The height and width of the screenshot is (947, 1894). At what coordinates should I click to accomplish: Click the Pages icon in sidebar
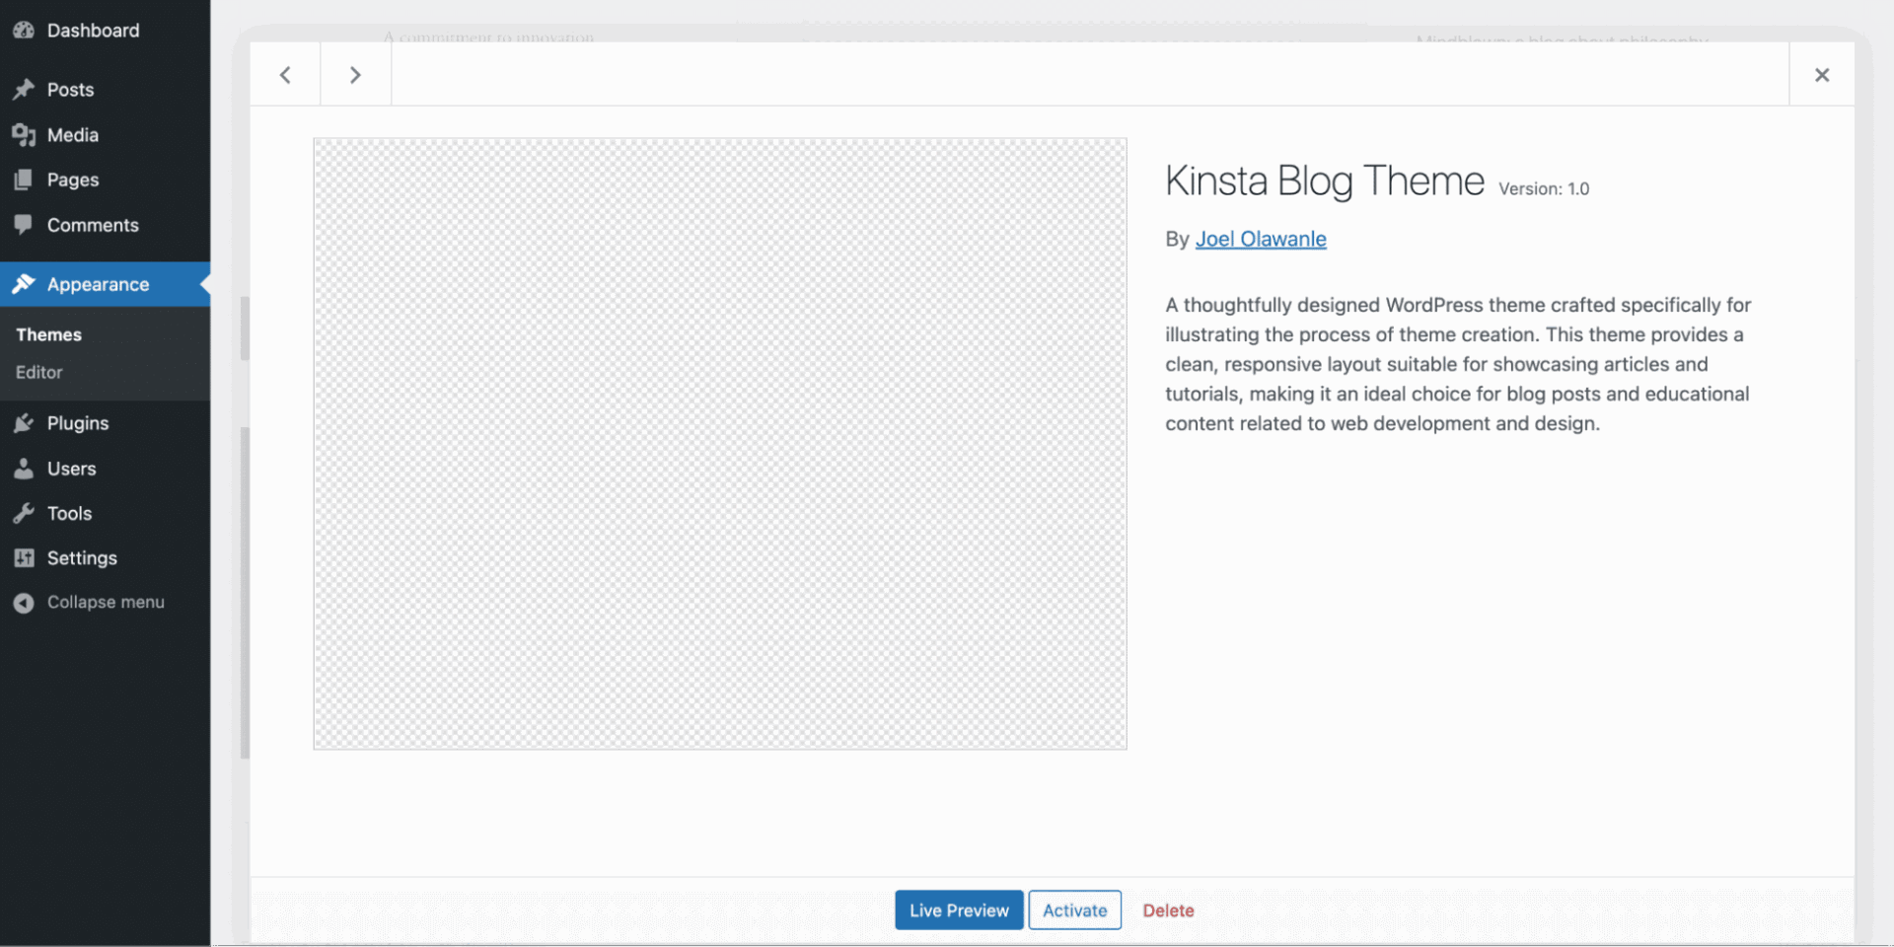click(24, 180)
